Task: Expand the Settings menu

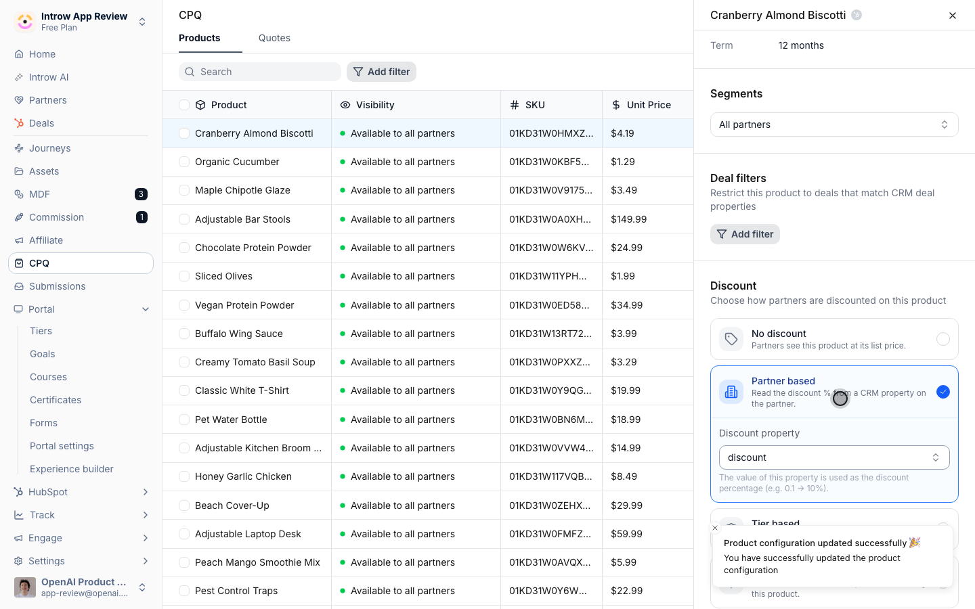Action: pyautogui.click(x=146, y=561)
